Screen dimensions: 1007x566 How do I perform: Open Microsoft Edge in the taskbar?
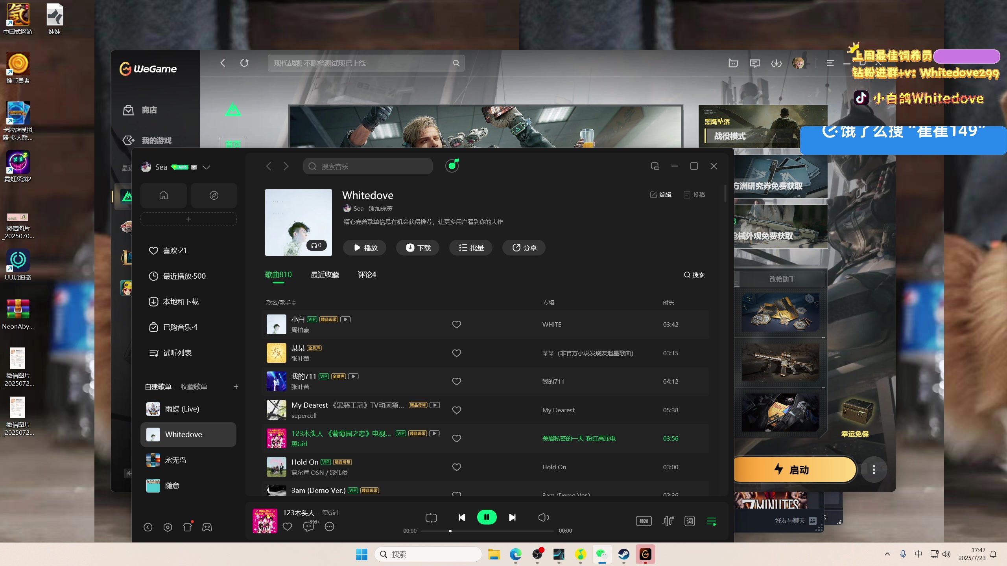515,554
